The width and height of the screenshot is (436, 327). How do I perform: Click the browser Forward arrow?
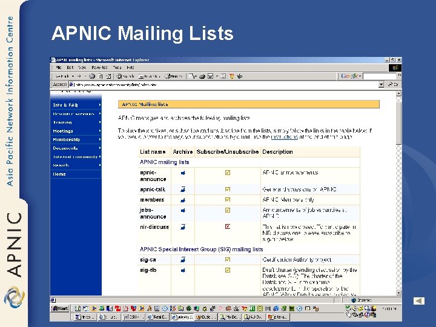click(79, 76)
